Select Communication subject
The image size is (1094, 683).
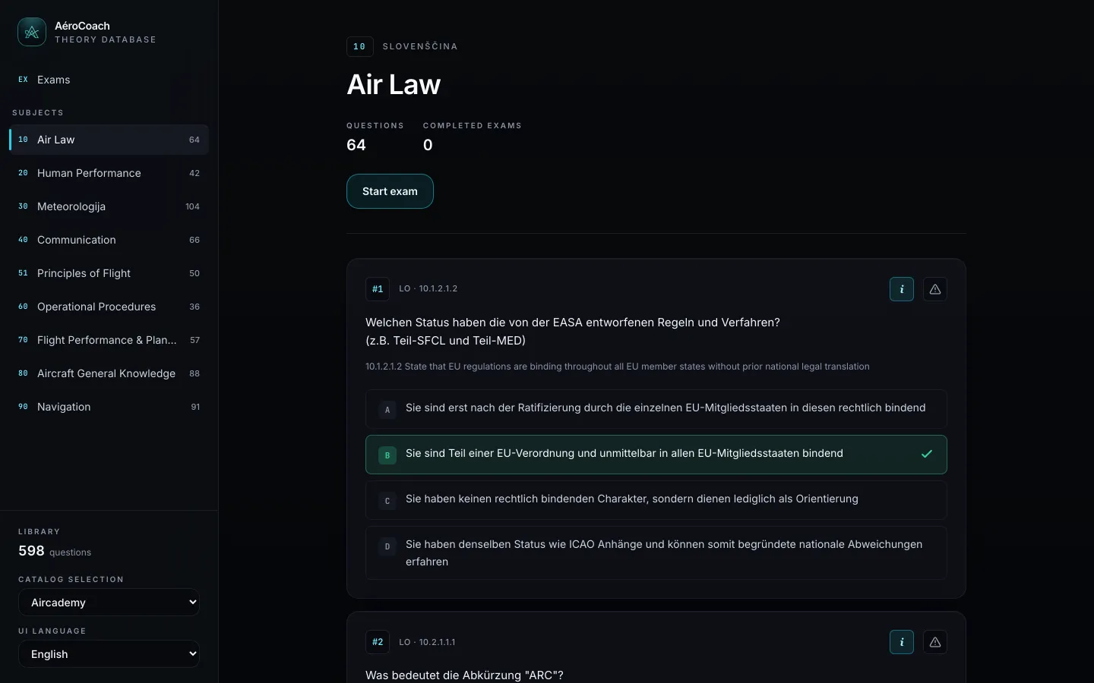(109, 240)
